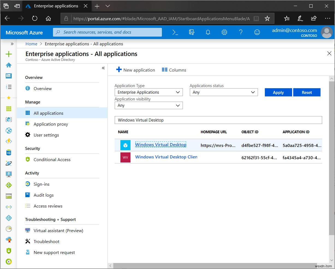The width and height of the screenshot is (335, 269).
Task: Click the Favorites star in the sidebar
Action: pyautogui.click(x=8, y=98)
